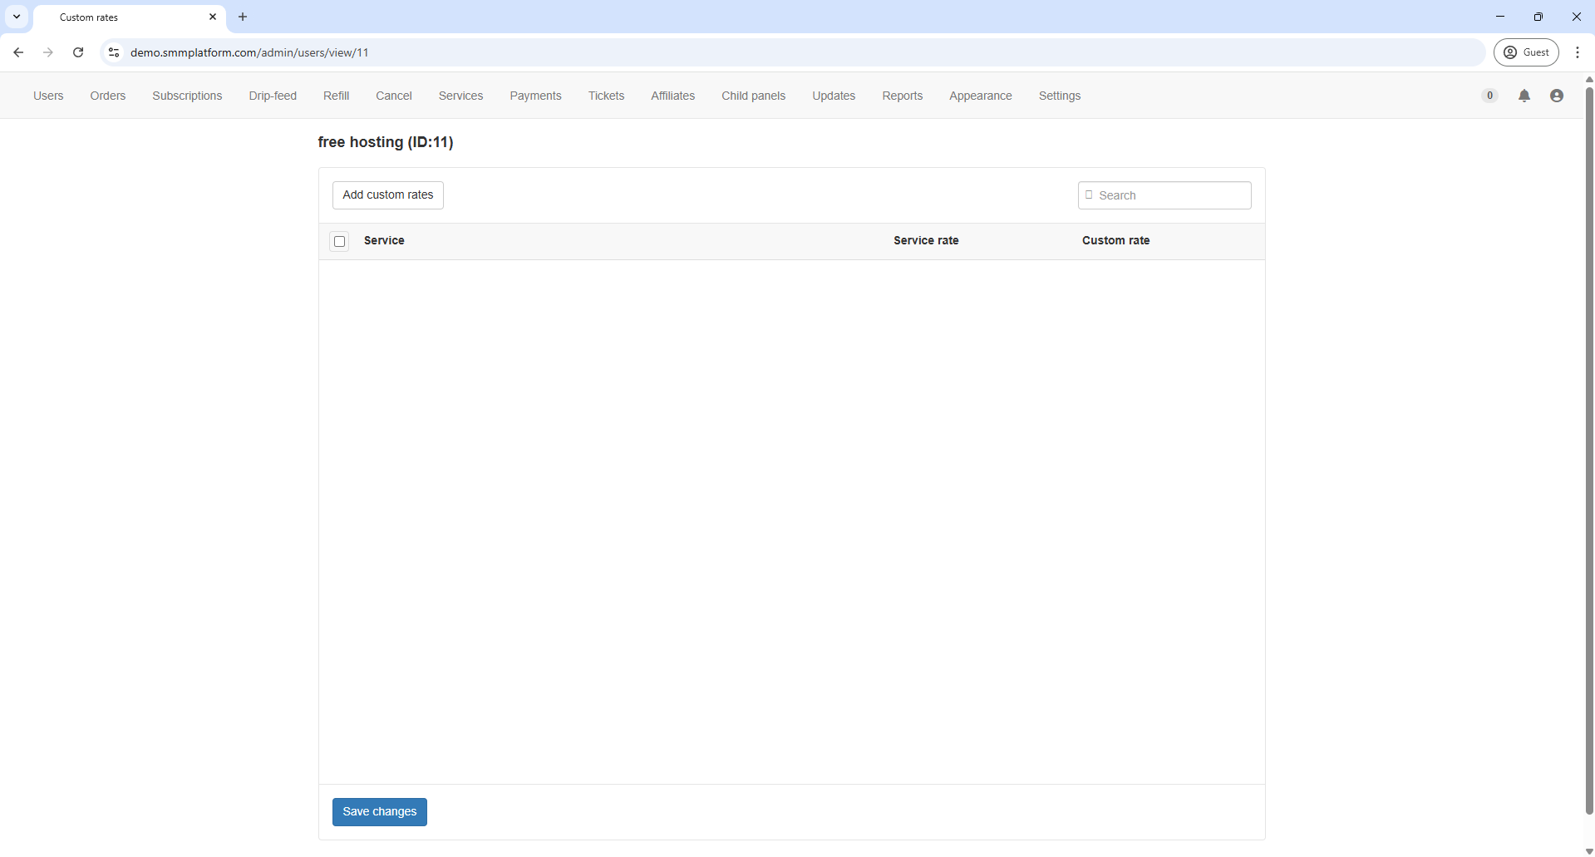Reload the page with refresh icon
The image size is (1595, 857).
point(78,52)
